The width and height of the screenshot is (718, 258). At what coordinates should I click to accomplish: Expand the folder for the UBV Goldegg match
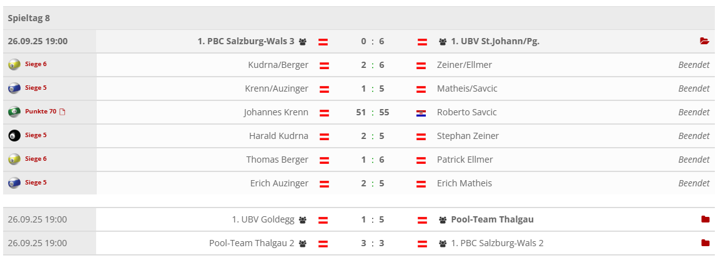[x=706, y=219]
